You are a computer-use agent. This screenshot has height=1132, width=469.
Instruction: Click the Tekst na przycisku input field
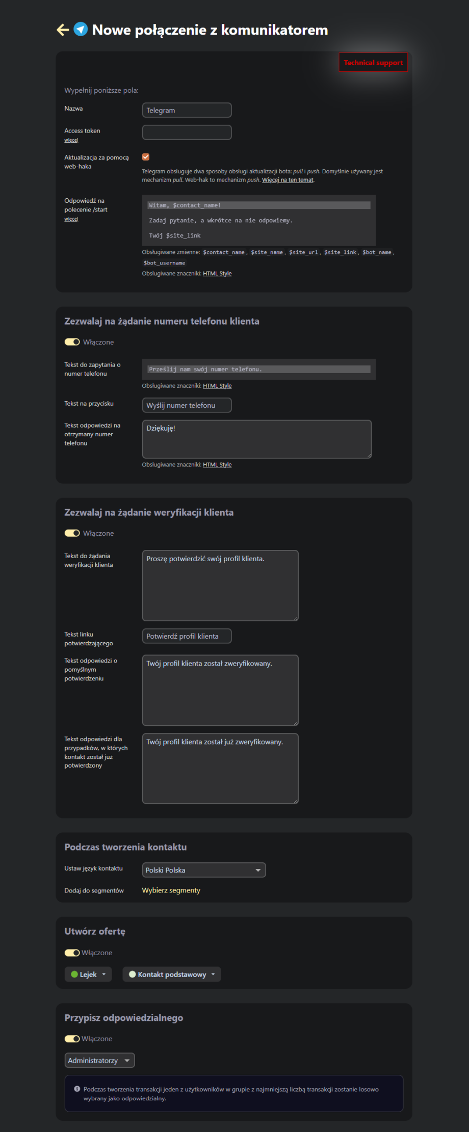point(187,405)
